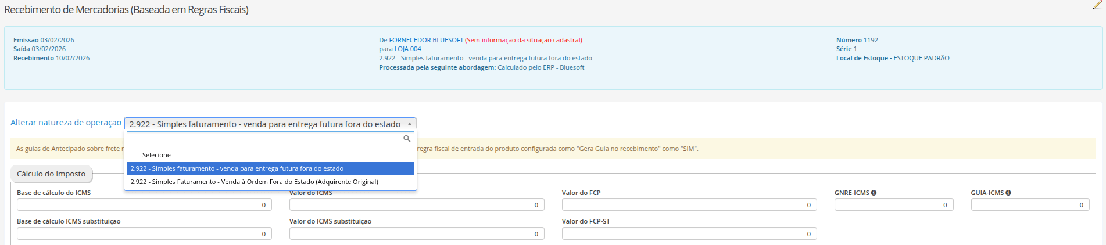Select highlighted 'venda para entrega futura' option

(x=270, y=168)
